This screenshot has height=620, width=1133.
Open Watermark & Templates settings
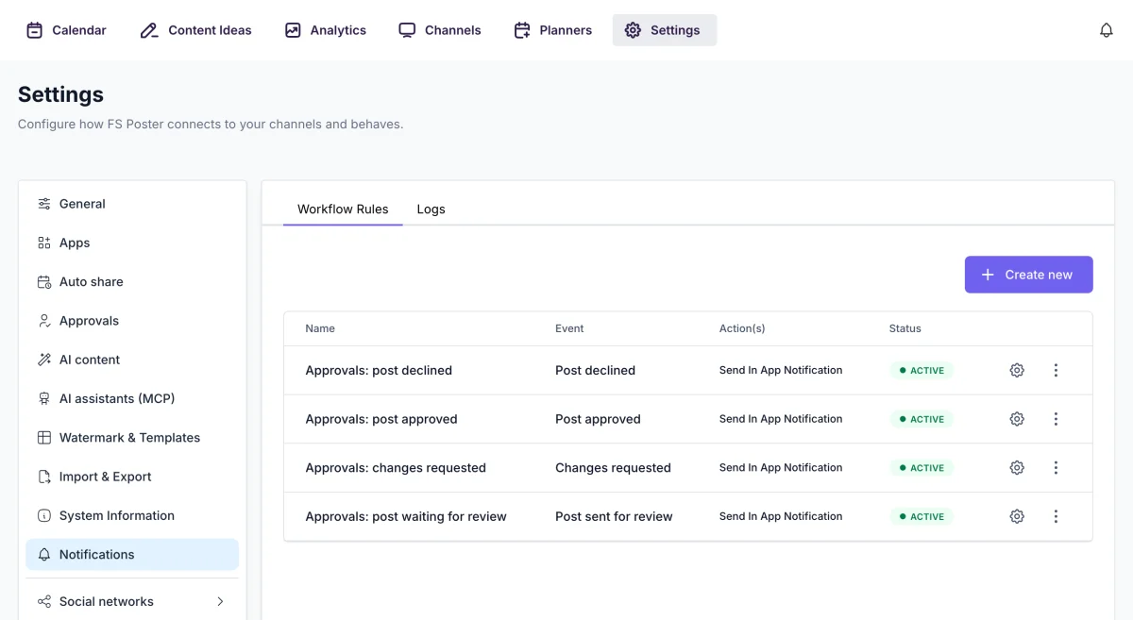point(132,438)
